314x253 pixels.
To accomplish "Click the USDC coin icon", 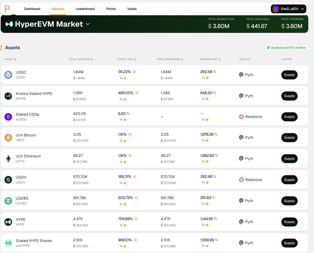I will click(8, 75).
